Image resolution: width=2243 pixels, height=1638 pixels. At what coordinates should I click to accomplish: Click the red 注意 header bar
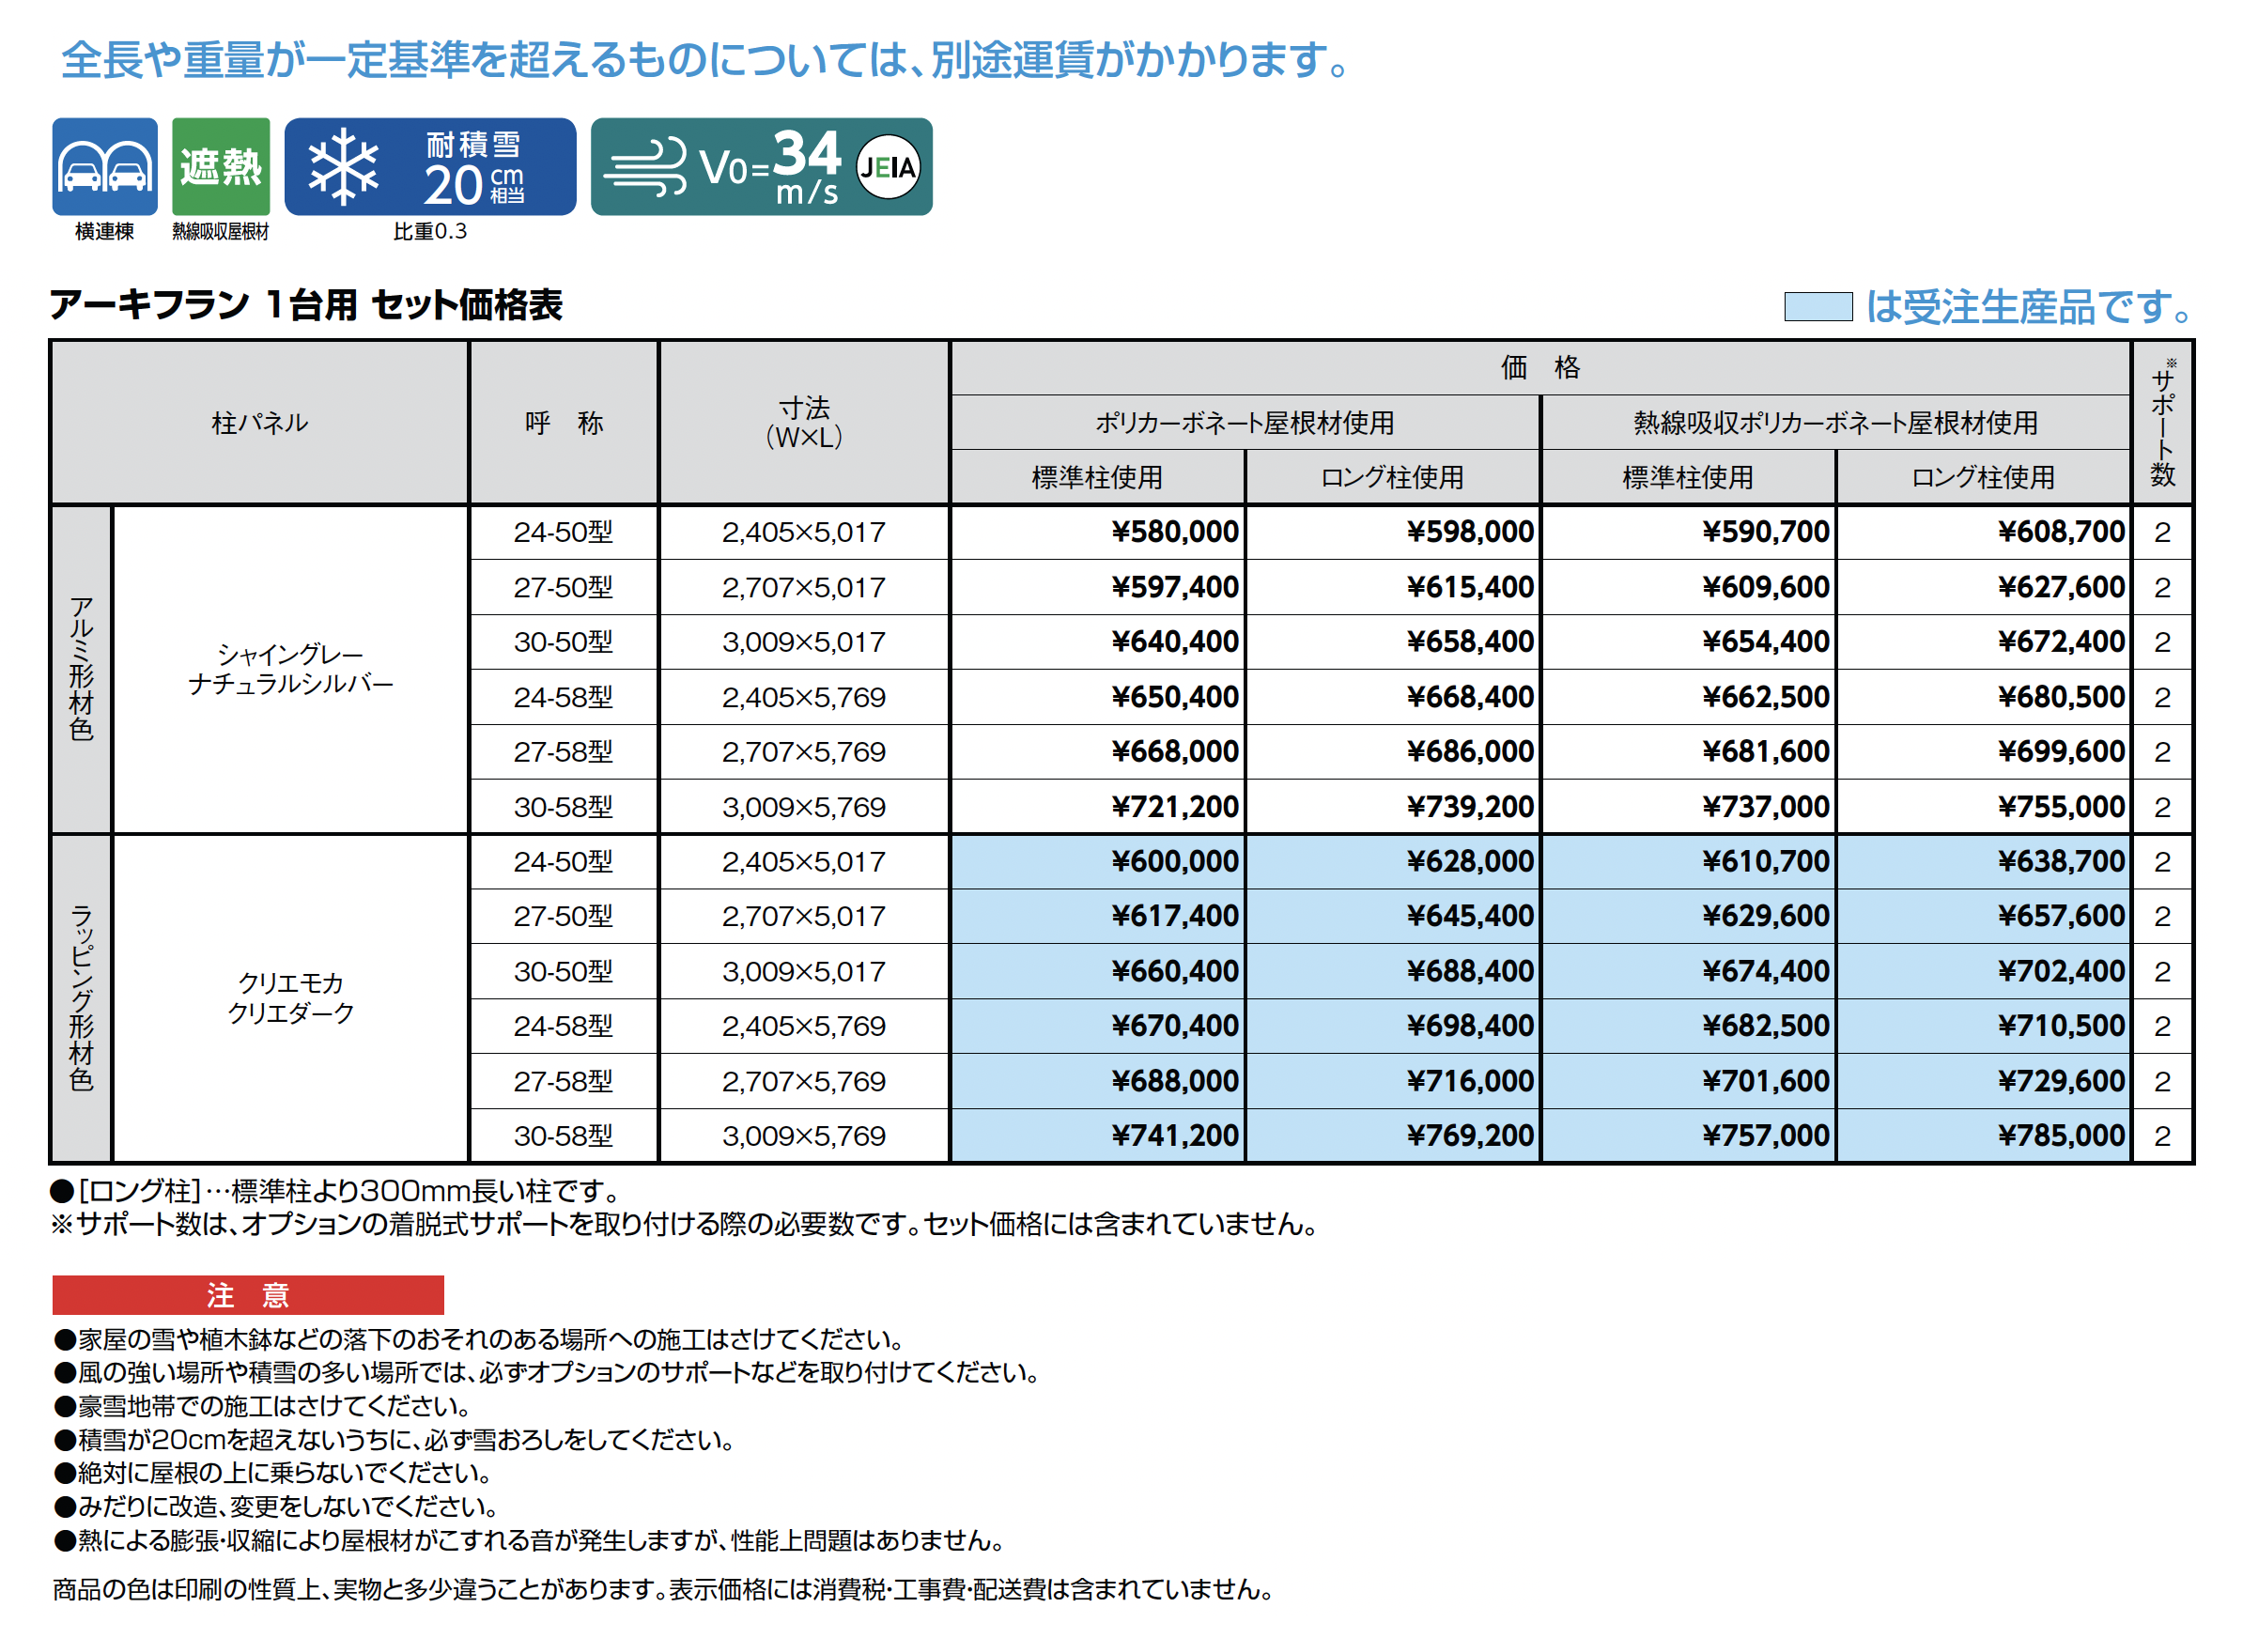click(x=248, y=1294)
